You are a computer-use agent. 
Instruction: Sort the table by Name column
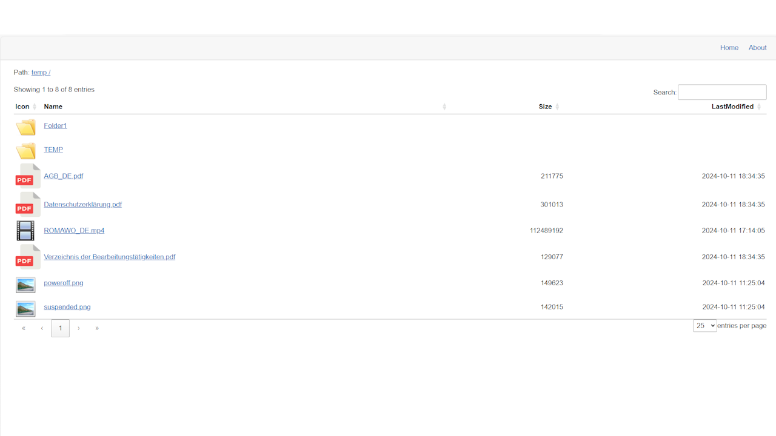tap(53, 107)
